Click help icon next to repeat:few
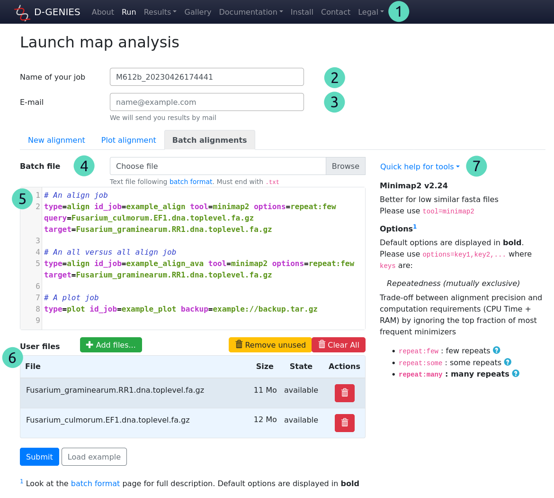Screen dimensions: 554x498 (496, 350)
